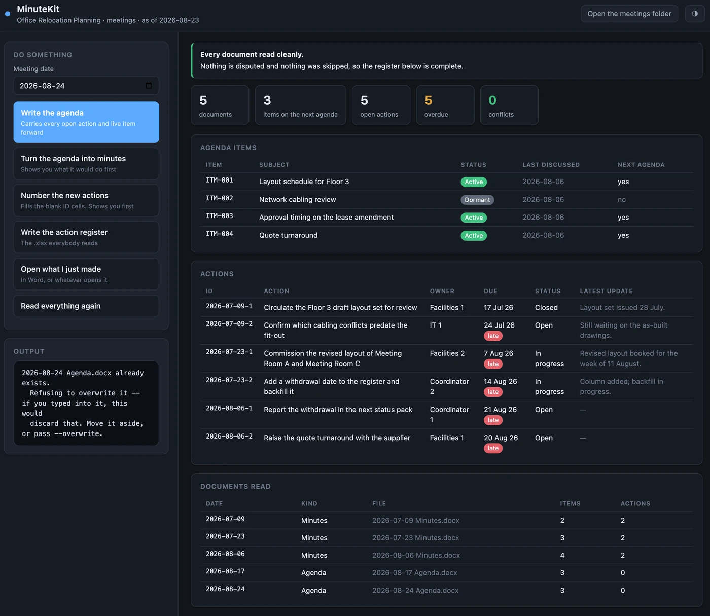Select agenda item ITM-003
Viewport: 710px width, 616px height.
(220, 216)
